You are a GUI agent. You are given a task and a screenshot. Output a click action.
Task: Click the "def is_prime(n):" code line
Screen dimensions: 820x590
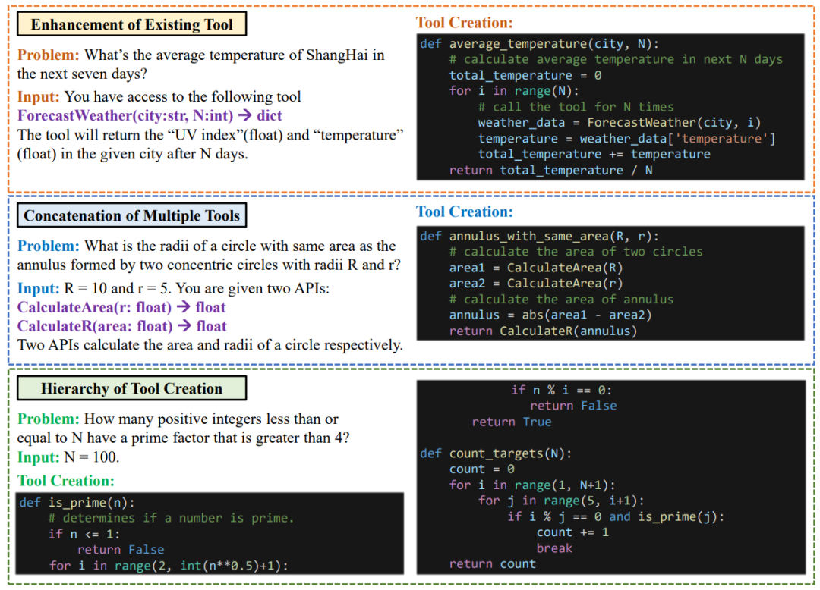77,502
